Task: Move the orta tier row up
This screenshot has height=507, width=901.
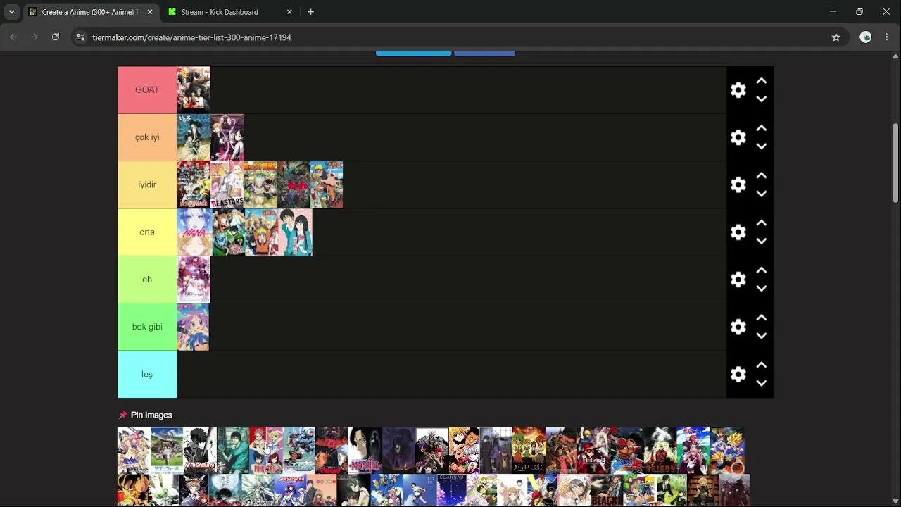Action: point(761,223)
